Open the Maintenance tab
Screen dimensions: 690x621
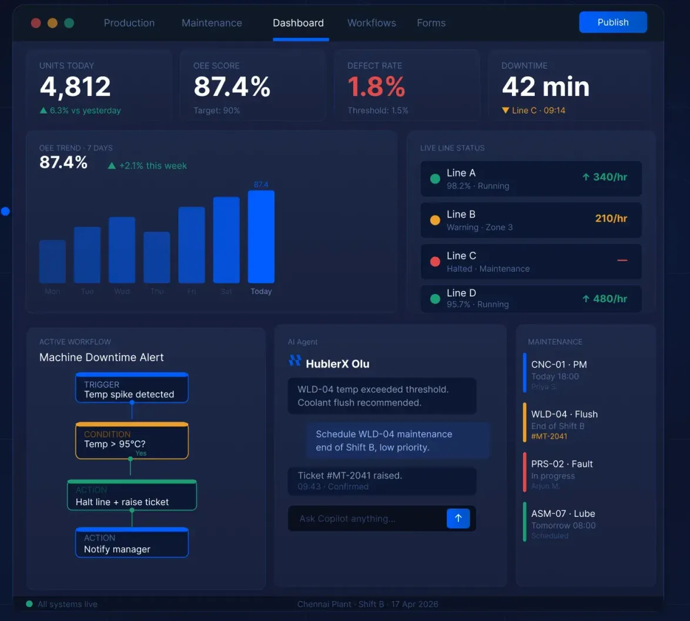pos(212,23)
